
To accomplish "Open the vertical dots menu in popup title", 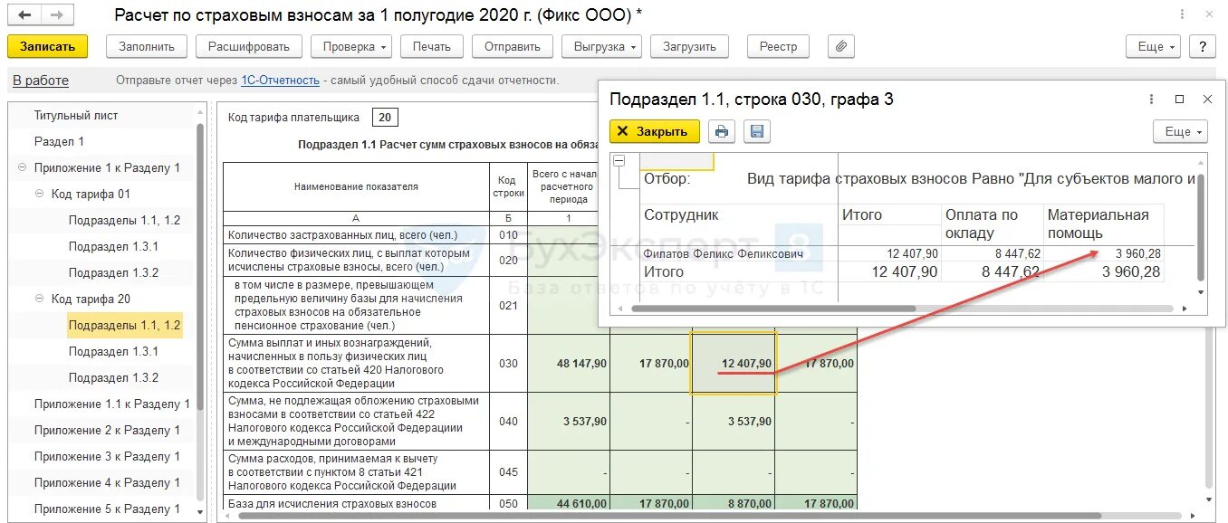I will click(1151, 100).
